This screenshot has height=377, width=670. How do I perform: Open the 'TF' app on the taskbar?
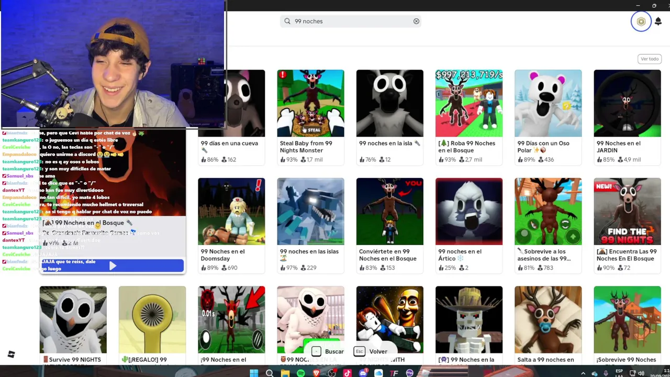394,373
